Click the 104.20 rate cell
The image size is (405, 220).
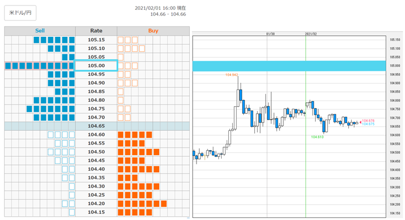click(x=96, y=204)
